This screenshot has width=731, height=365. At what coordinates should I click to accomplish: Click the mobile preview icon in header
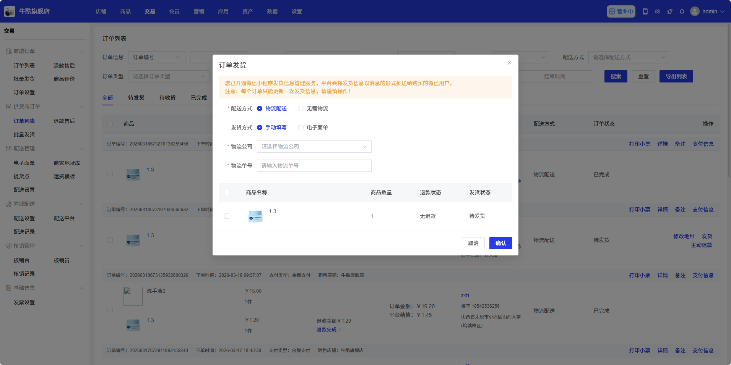645,11
